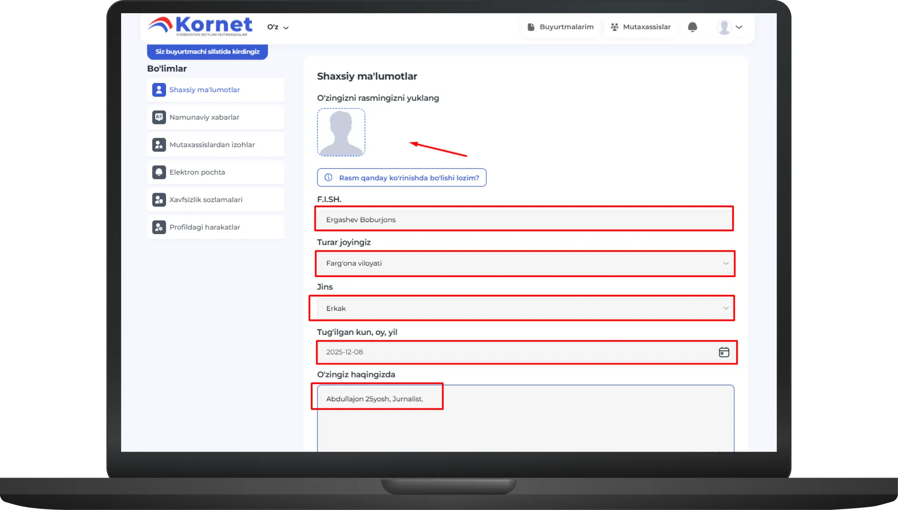898x510 pixels.
Task: Click the Namunaviy xabarlar sidebar icon
Action: pyautogui.click(x=159, y=118)
